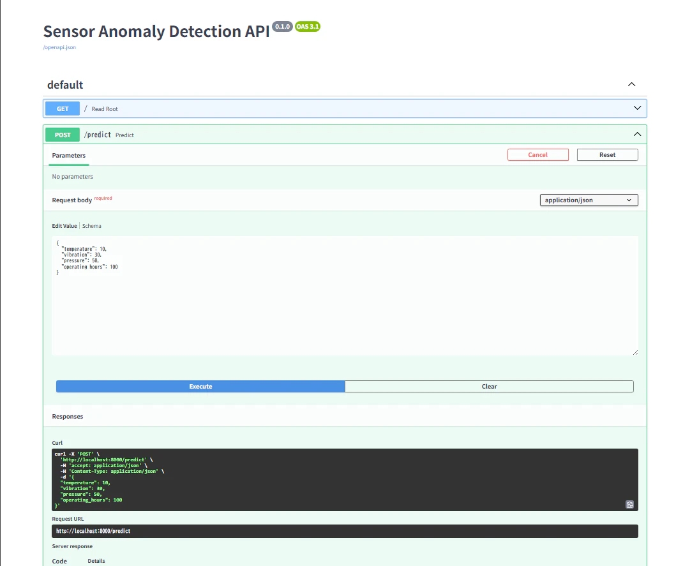Click the Server response label
683x566 pixels.
click(72, 546)
